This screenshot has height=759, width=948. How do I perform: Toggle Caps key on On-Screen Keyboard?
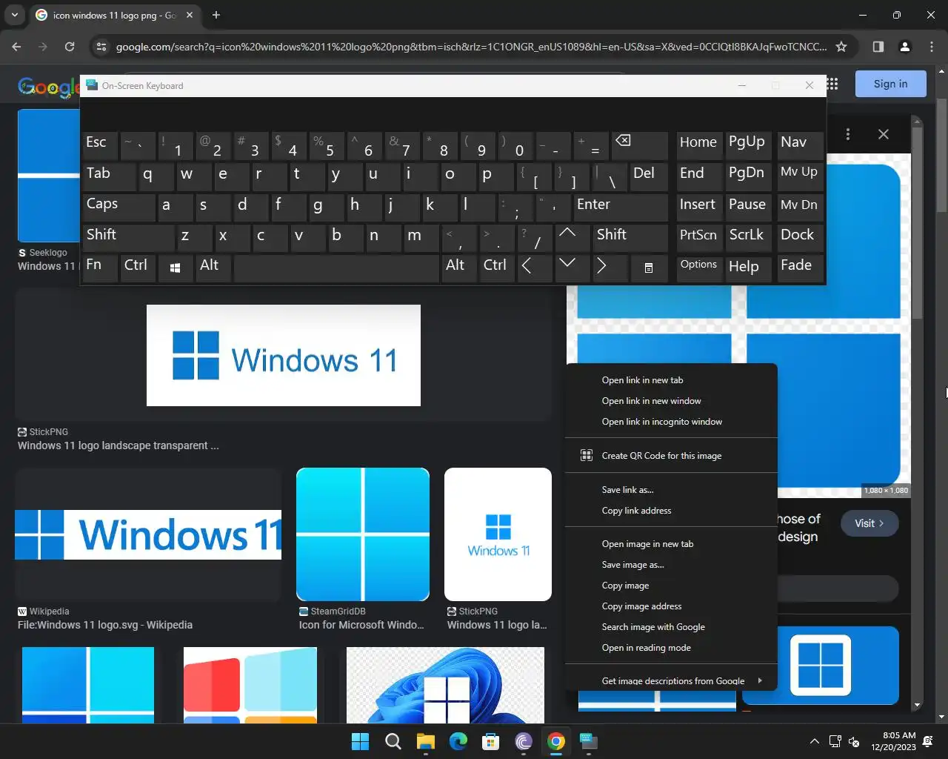coord(118,207)
